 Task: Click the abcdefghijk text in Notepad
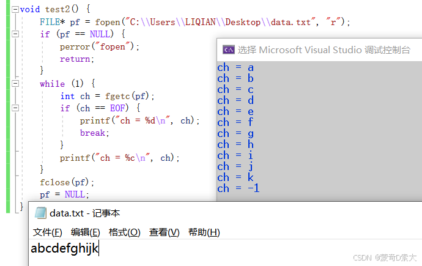(x=65, y=248)
